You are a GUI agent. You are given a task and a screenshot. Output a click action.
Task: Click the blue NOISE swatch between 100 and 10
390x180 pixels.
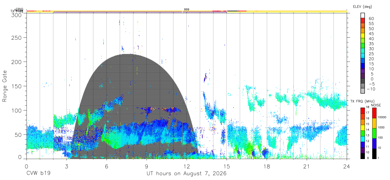coord(374,143)
